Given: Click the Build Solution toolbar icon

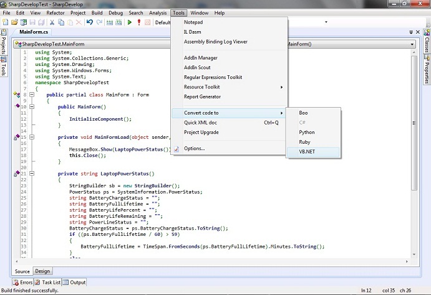Looking at the screenshot, I should click(x=110, y=22).
